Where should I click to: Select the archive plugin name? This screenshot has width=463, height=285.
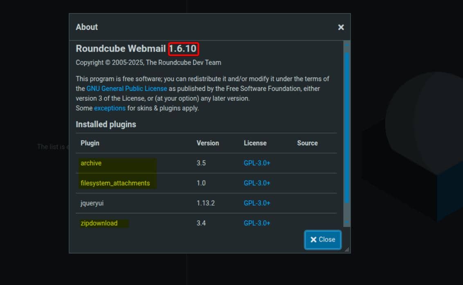tap(91, 163)
